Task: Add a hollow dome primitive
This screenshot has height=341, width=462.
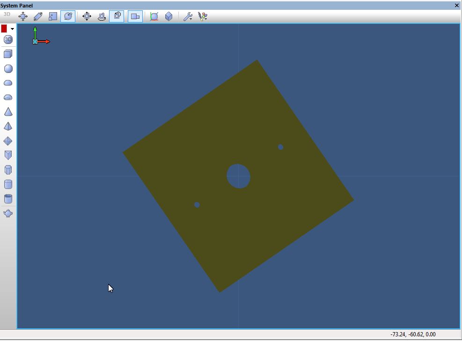Action: tap(8, 97)
